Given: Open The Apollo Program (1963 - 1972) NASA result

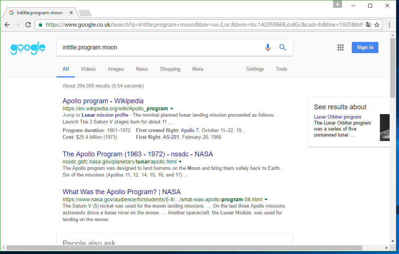Looking at the screenshot, I should [x=137, y=154].
